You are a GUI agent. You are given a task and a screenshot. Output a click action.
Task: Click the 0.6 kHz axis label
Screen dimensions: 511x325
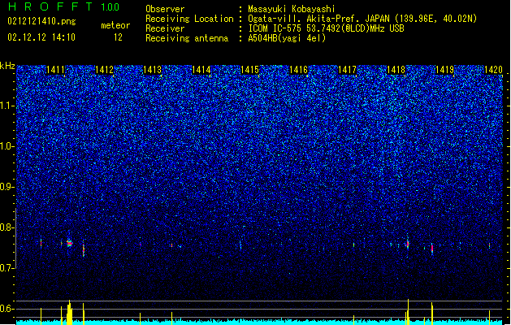click(6, 309)
